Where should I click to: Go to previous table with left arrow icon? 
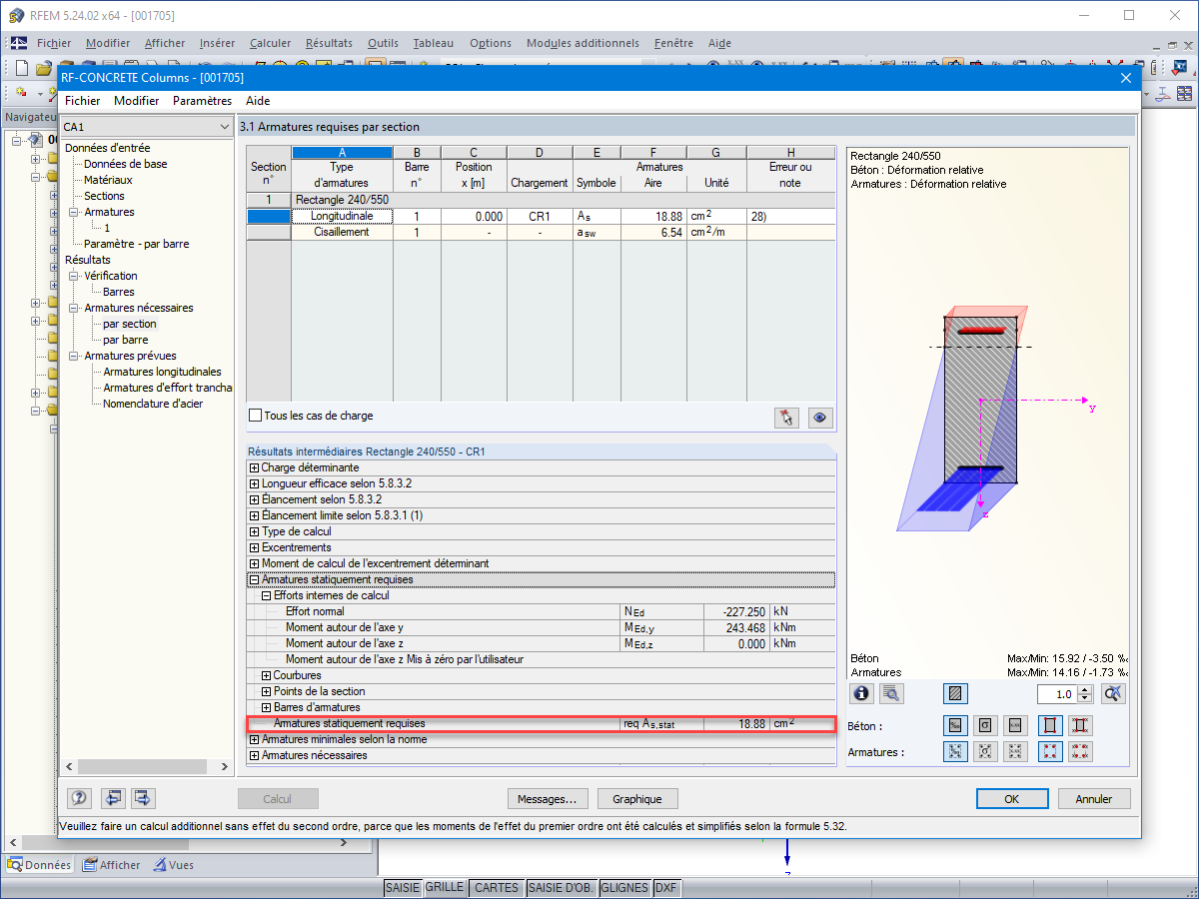113,798
